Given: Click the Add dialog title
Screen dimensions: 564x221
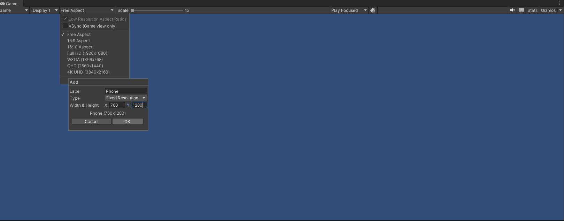Looking at the screenshot, I should pos(74,82).
